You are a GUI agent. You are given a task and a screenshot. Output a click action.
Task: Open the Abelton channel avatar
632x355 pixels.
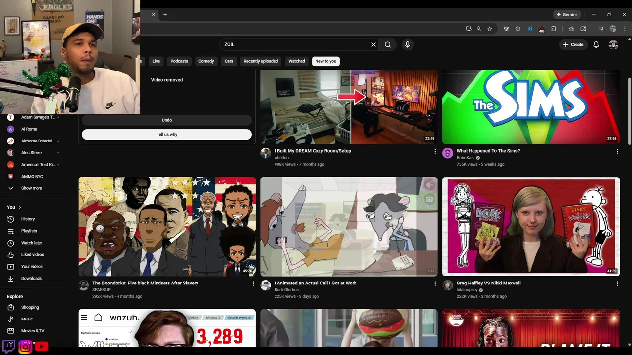click(x=266, y=153)
